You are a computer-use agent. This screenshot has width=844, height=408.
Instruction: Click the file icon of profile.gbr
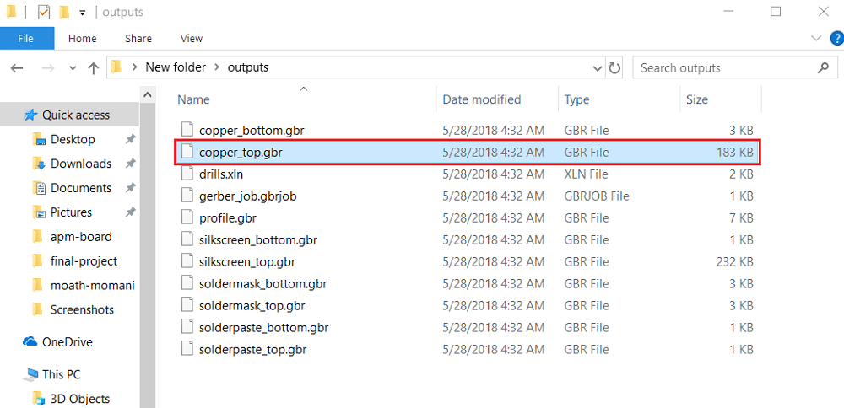click(x=187, y=217)
